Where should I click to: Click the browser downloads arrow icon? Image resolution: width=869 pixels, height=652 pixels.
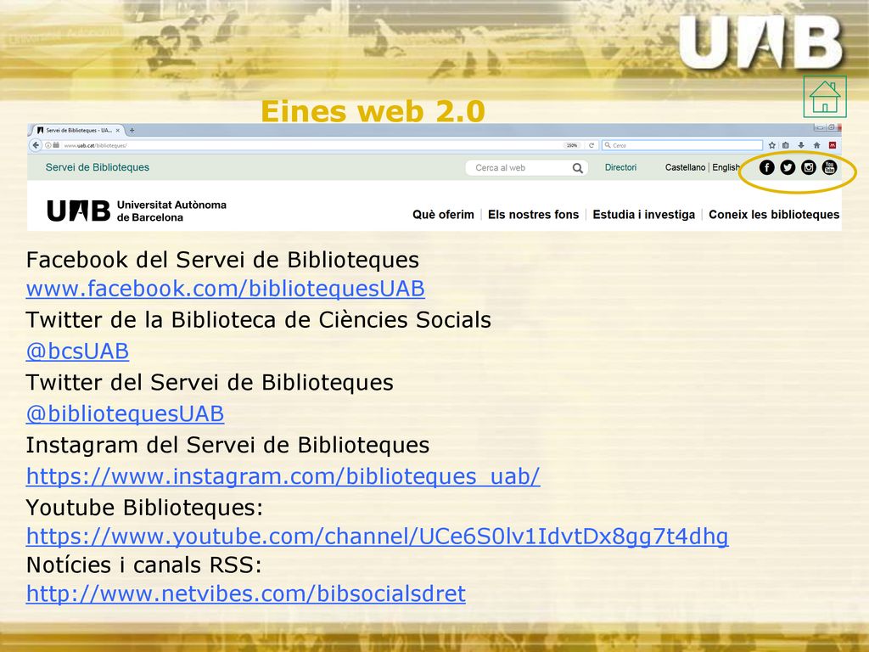click(x=801, y=145)
